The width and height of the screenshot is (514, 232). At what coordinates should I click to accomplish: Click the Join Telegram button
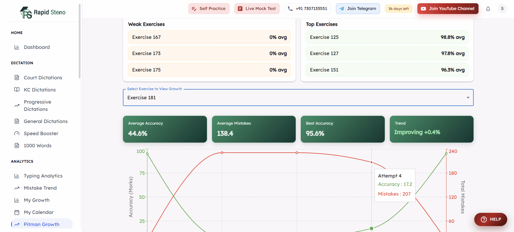pos(358,9)
